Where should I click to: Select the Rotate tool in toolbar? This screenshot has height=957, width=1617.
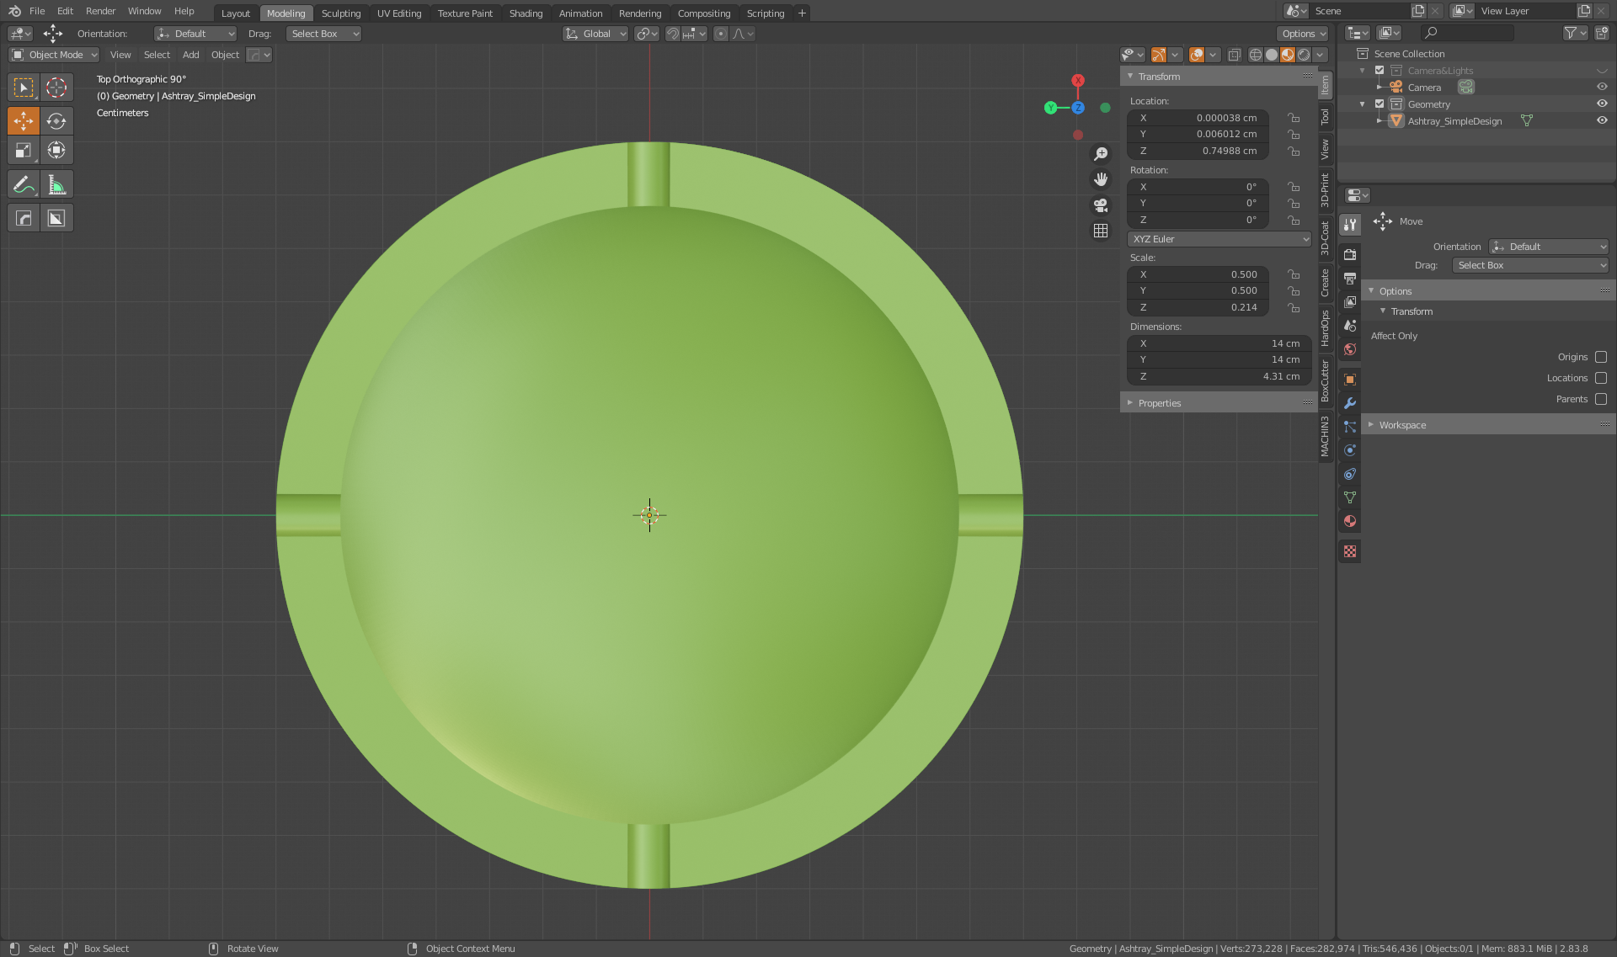pyautogui.click(x=56, y=121)
